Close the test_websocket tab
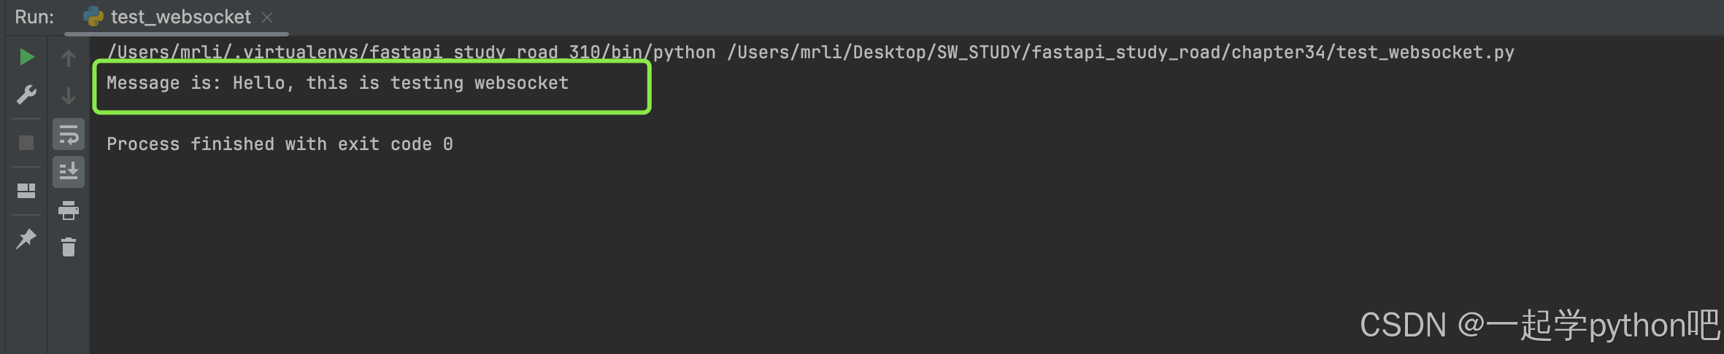1724x354 pixels. click(267, 17)
